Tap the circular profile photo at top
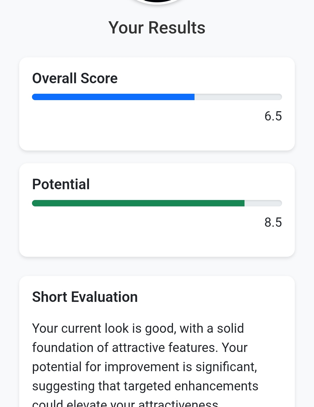 click(x=157, y=1)
